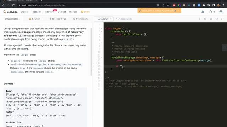Open the Extensions puzzle piece menu
227x127 pixels.
point(204,5)
